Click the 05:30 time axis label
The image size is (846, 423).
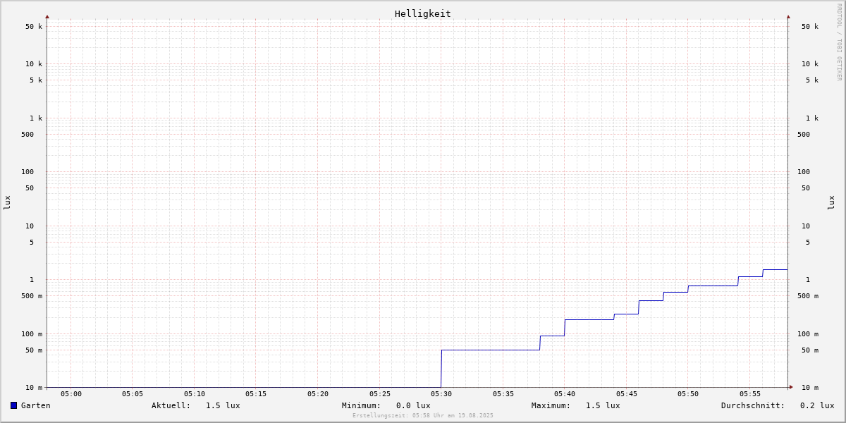coord(441,394)
